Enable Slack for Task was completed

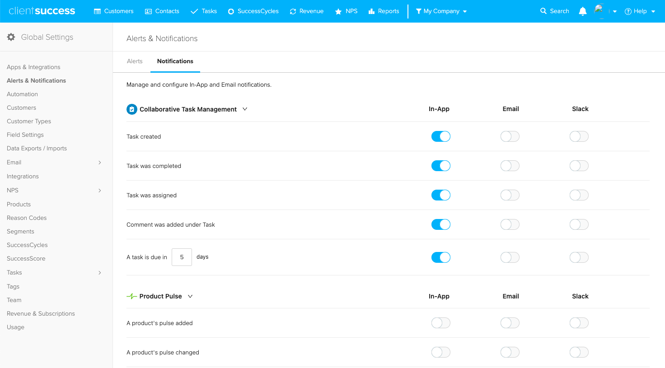pos(579,166)
